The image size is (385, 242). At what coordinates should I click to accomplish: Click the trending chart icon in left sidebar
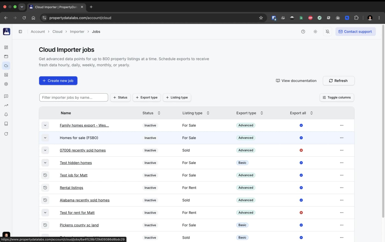6,105
